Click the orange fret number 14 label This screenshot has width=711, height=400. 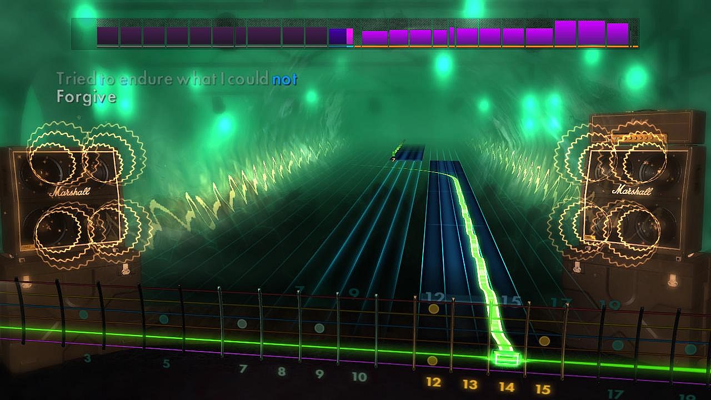(x=507, y=387)
